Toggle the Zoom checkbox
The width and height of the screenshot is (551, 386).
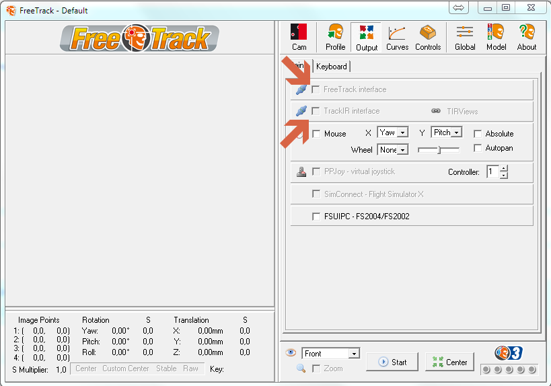tap(316, 369)
